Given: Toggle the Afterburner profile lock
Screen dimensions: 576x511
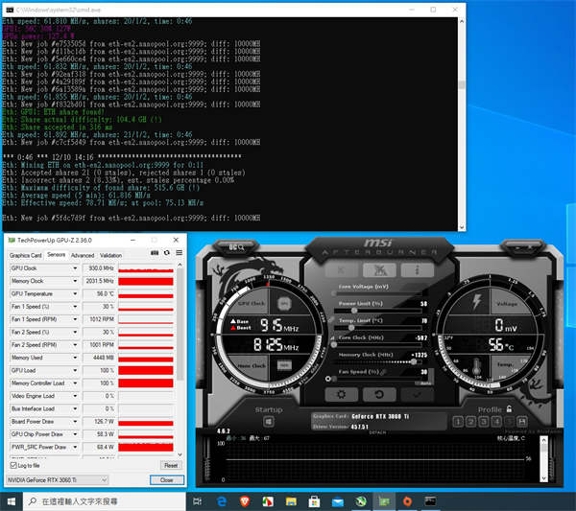Looking at the screenshot, I should point(509,408).
